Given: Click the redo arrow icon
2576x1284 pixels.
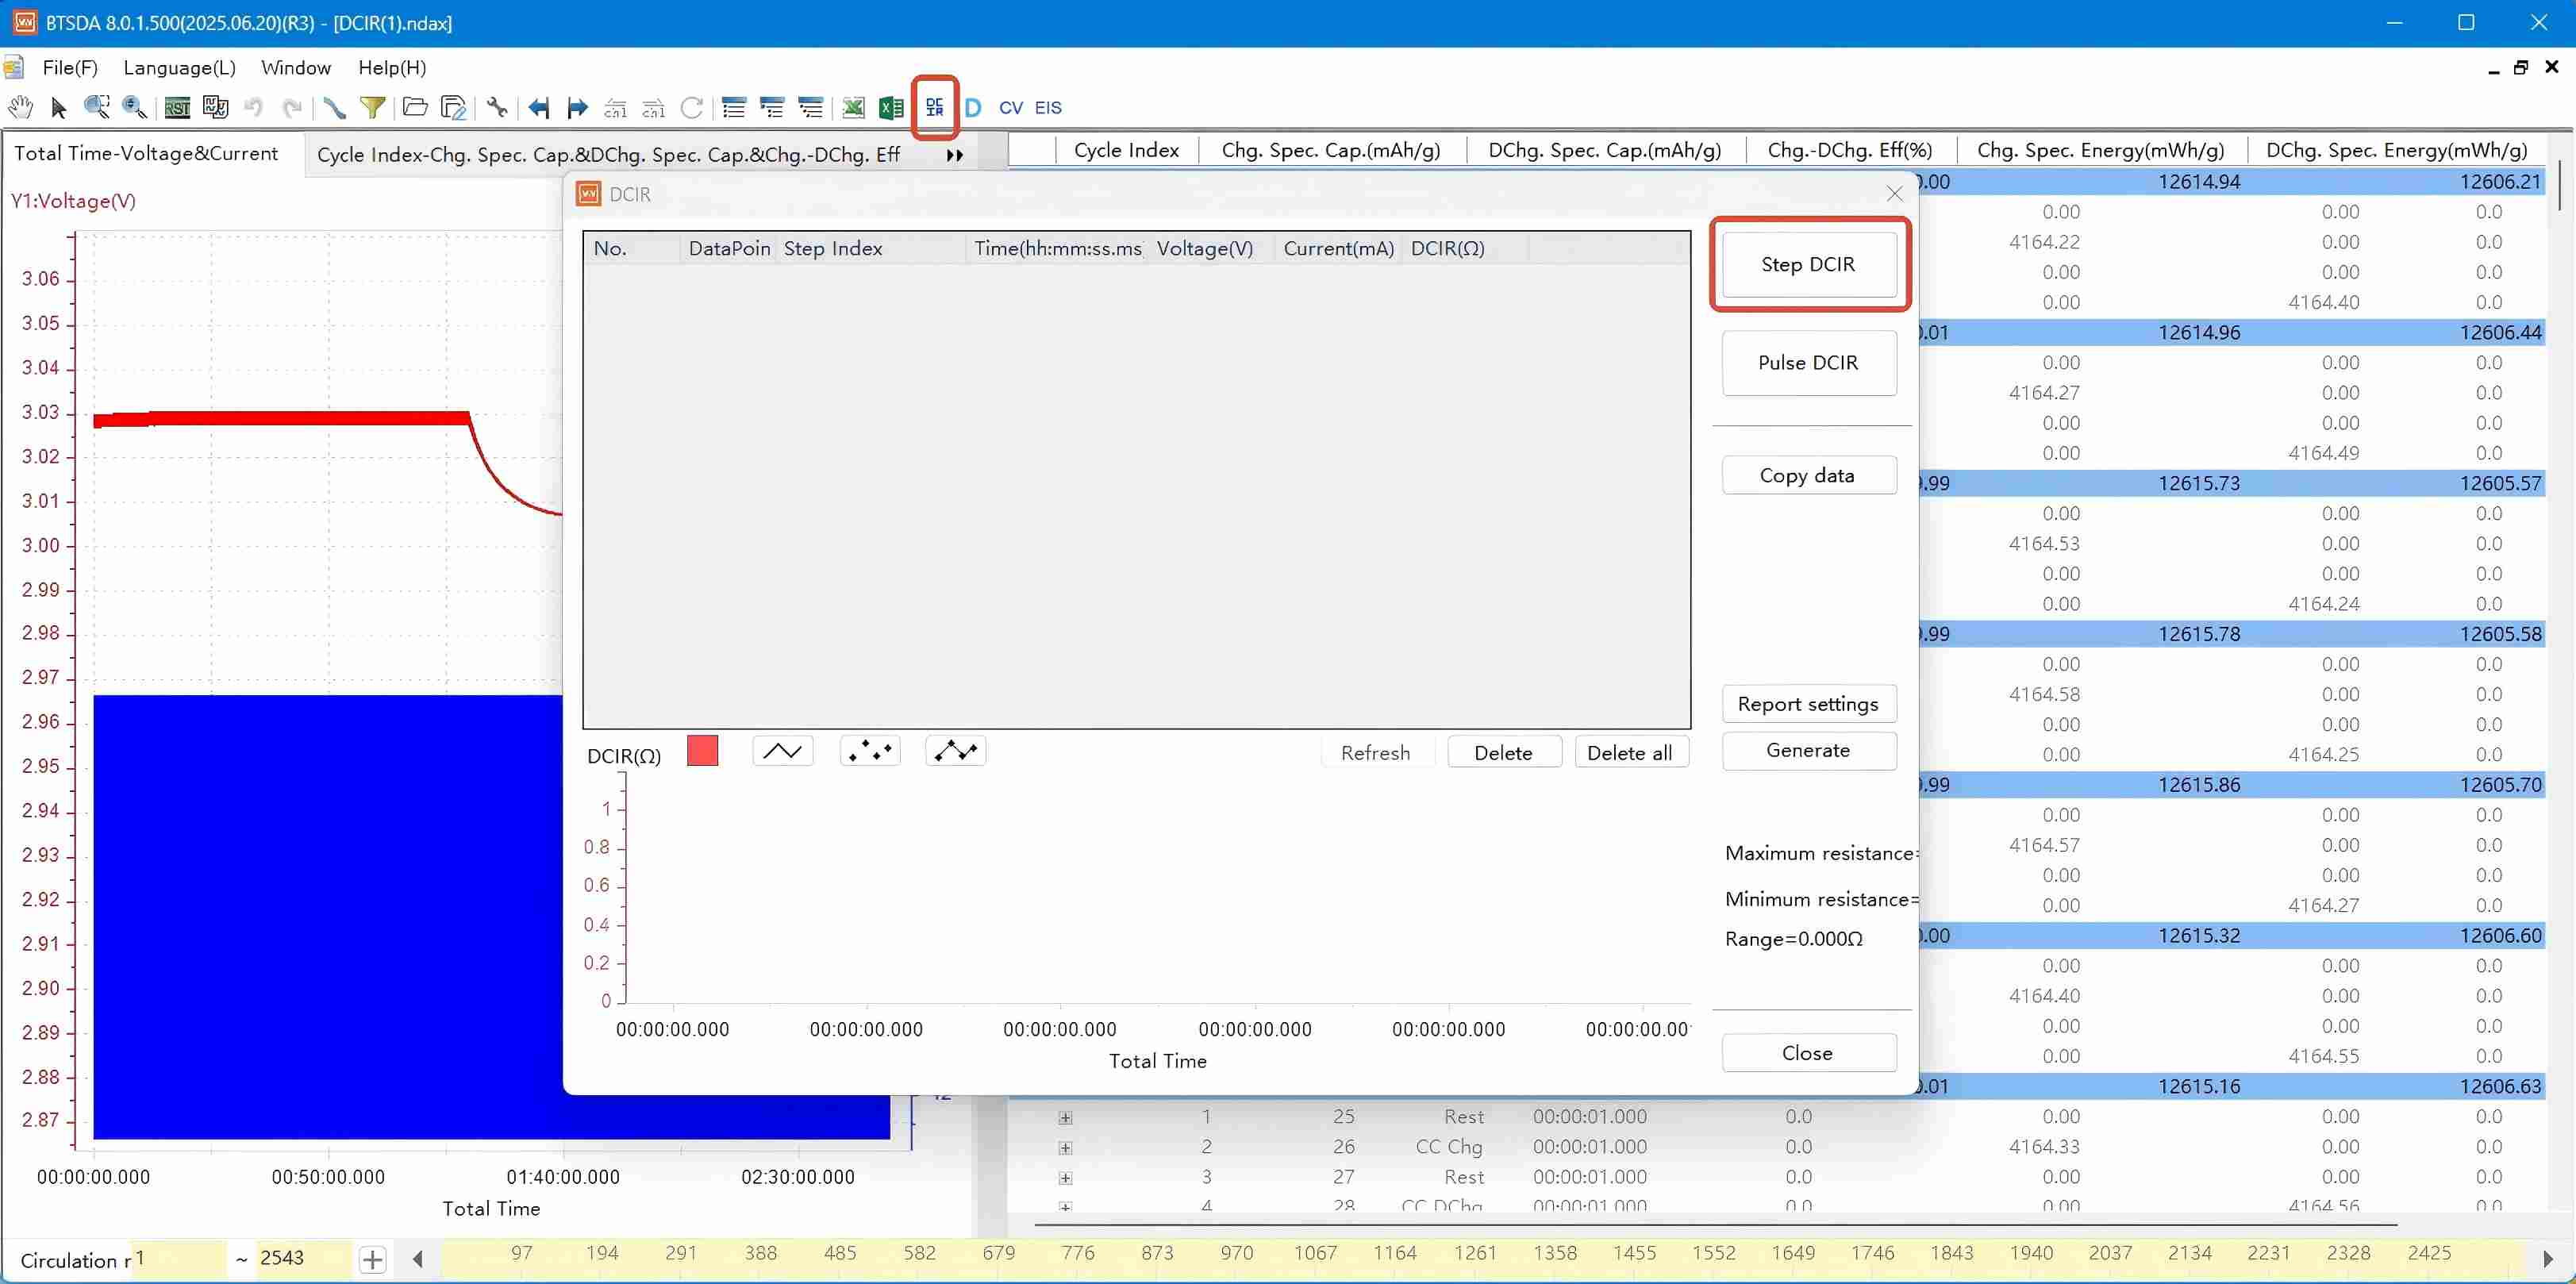Looking at the screenshot, I should point(291,107).
